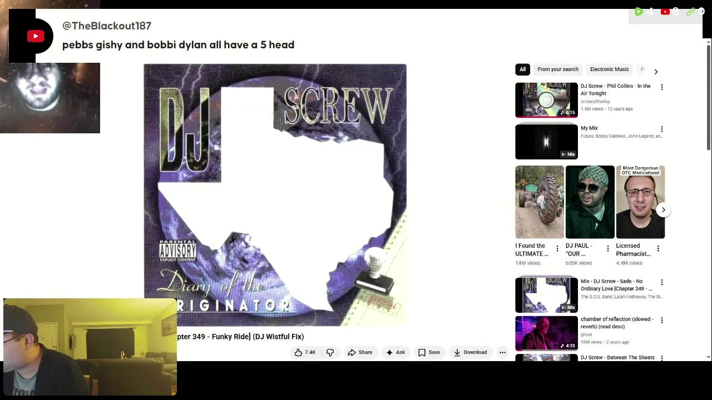This screenshot has height=400, width=712.
Task: Click the My Mix title
Action: tap(589, 128)
